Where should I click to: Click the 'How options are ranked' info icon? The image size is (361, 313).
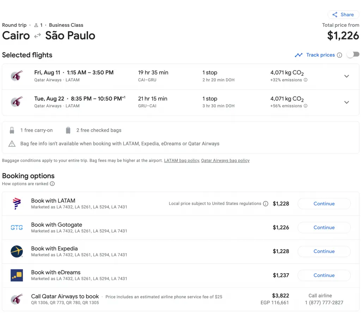coord(52,184)
